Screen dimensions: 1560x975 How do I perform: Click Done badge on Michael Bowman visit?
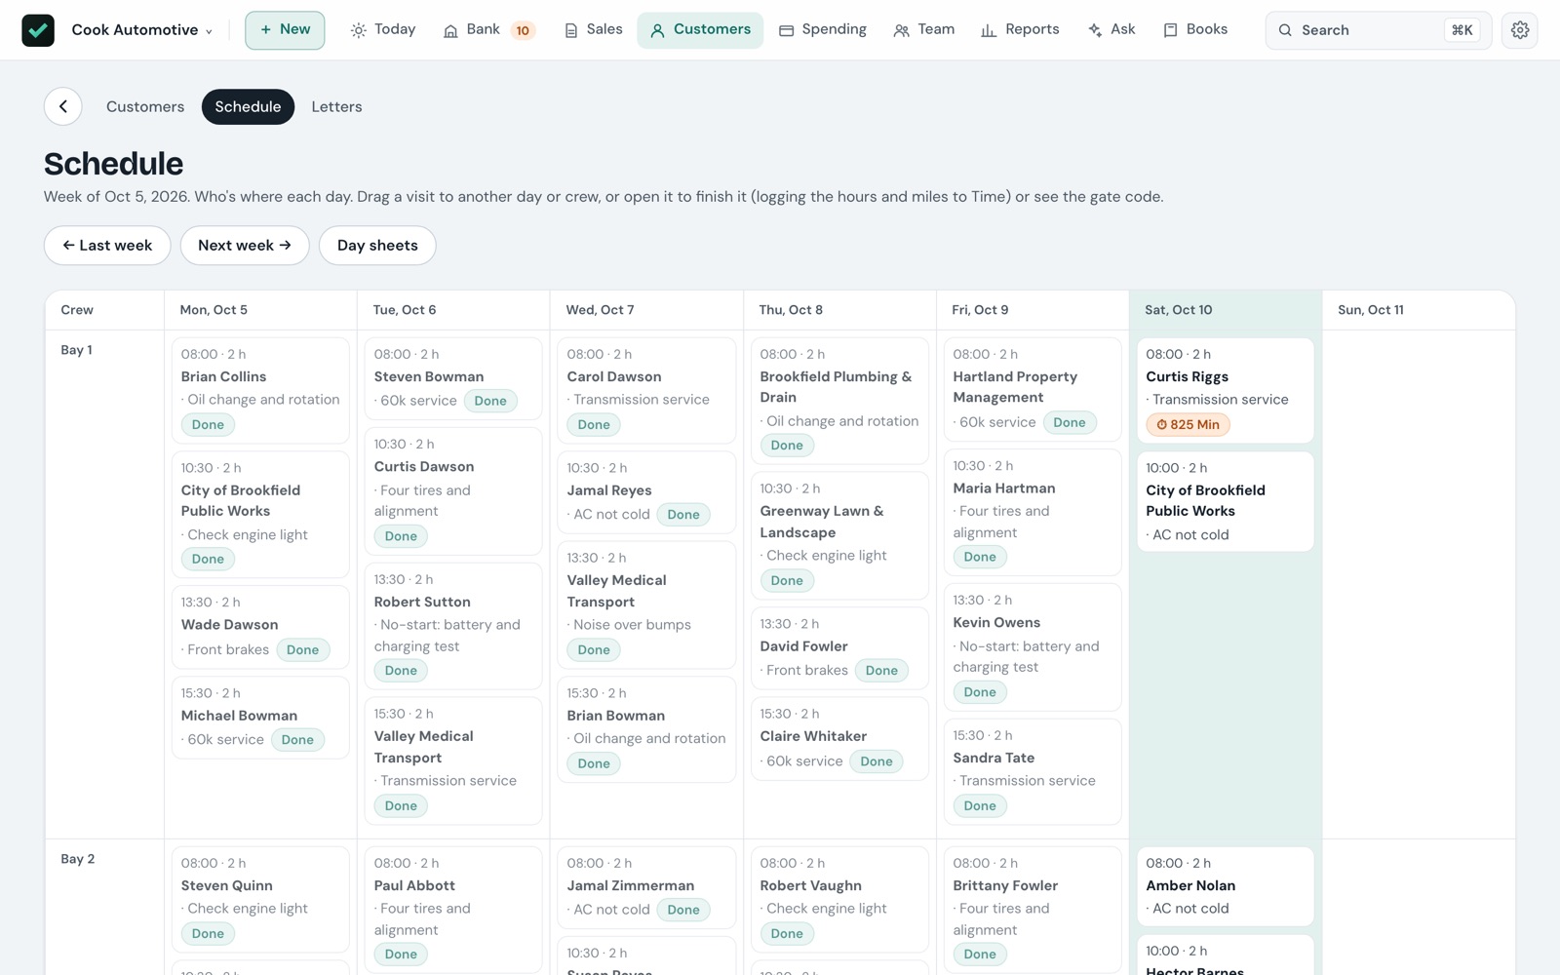click(297, 740)
